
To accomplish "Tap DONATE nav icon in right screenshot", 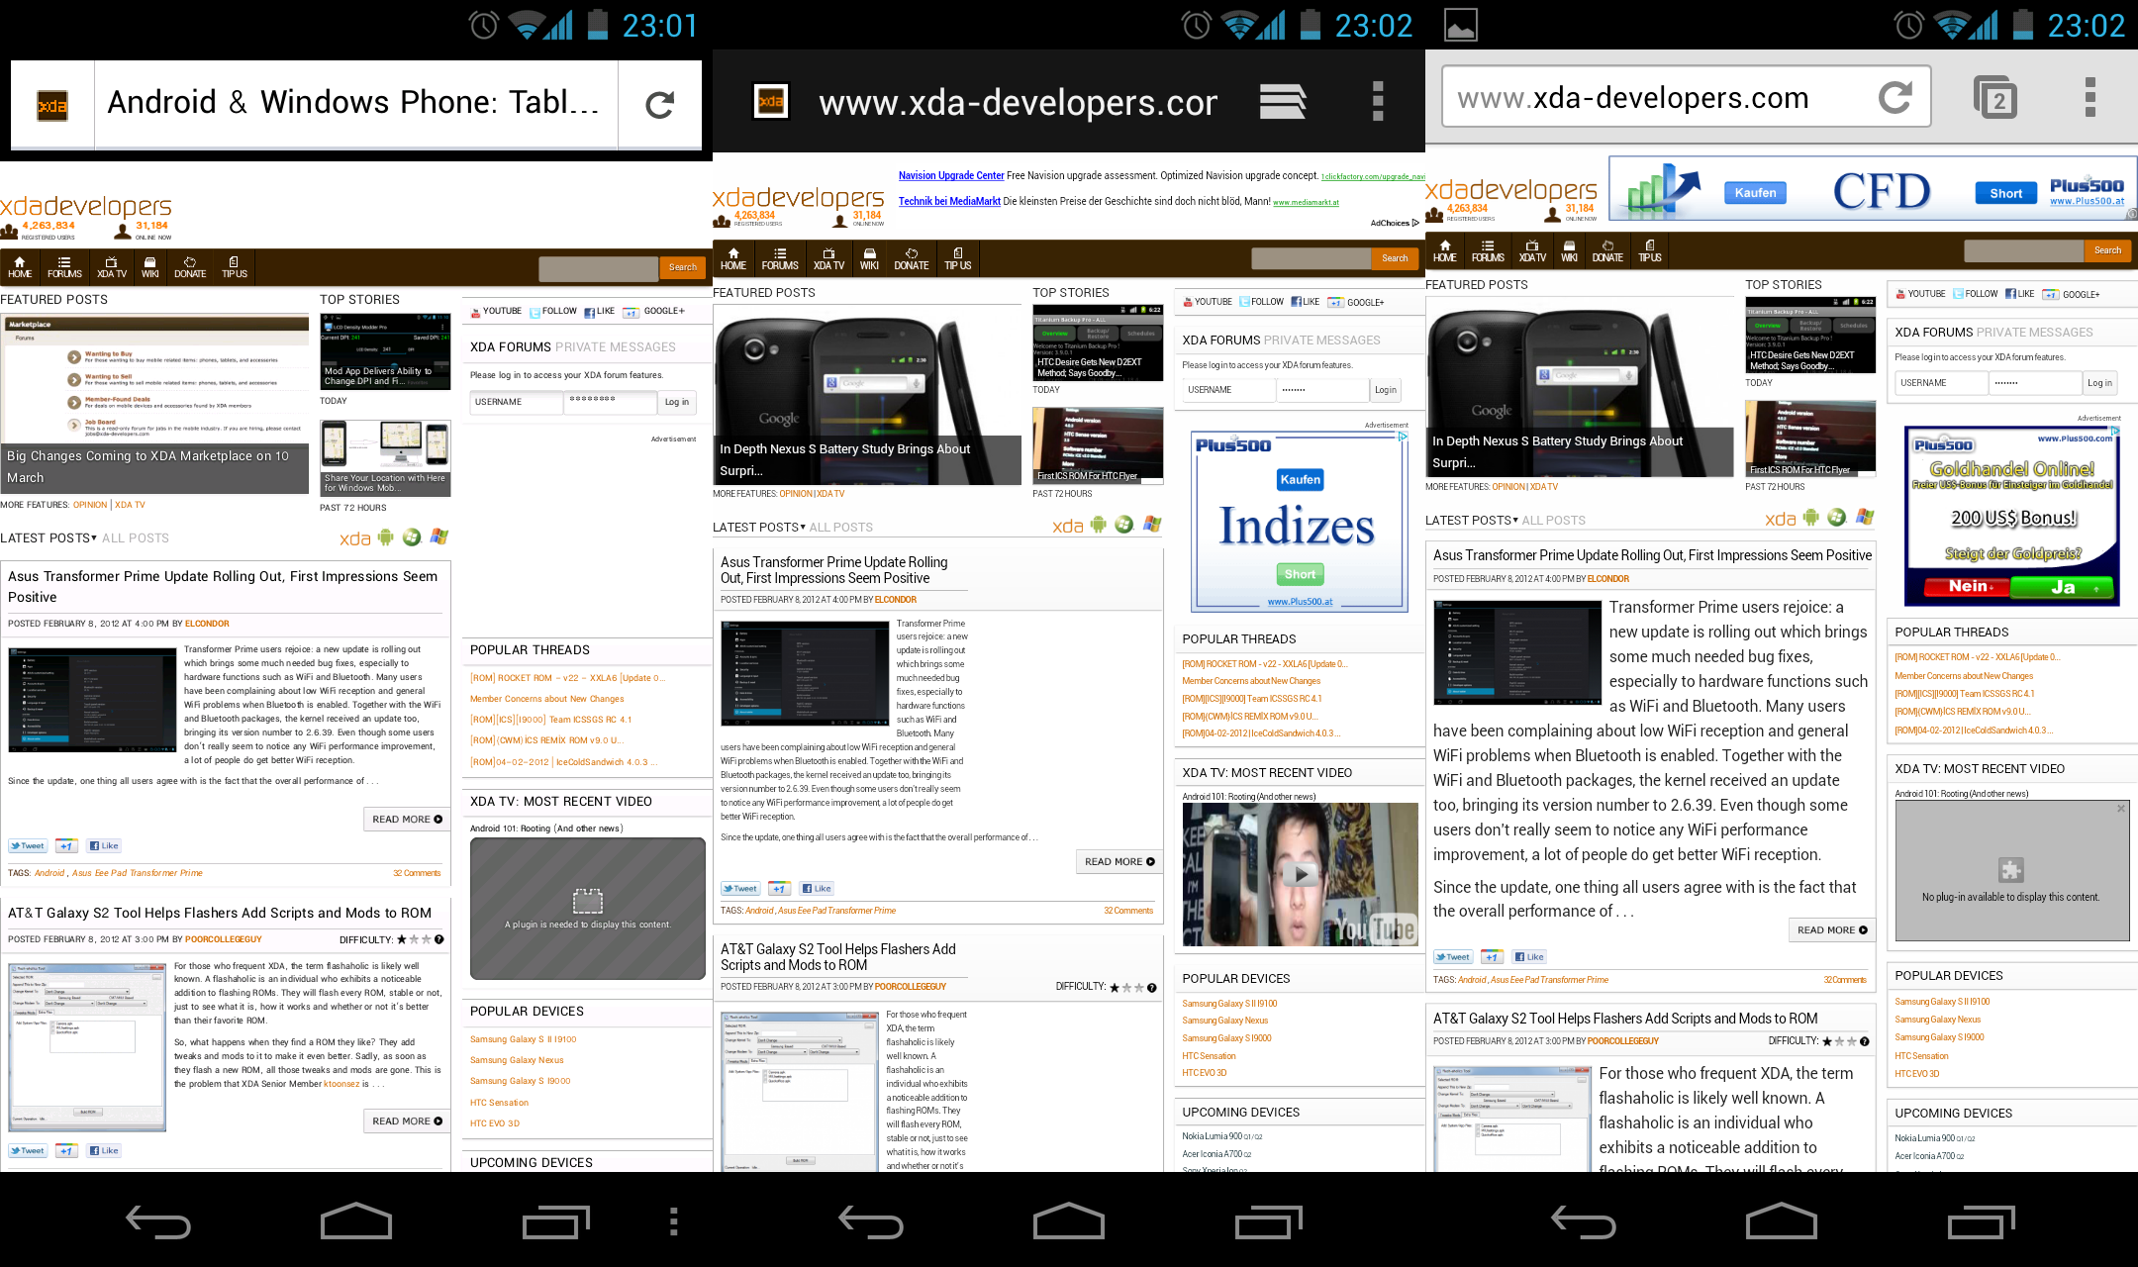I will (x=1607, y=250).
